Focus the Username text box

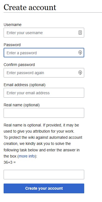click(x=44, y=32)
